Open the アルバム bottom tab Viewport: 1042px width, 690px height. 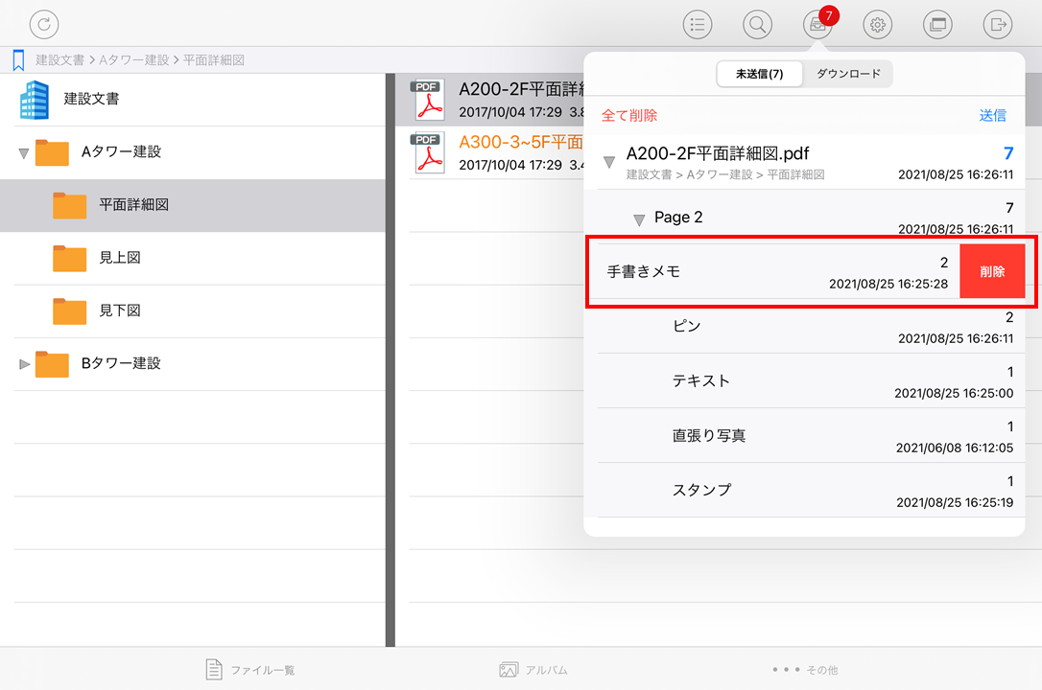coord(533,670)
